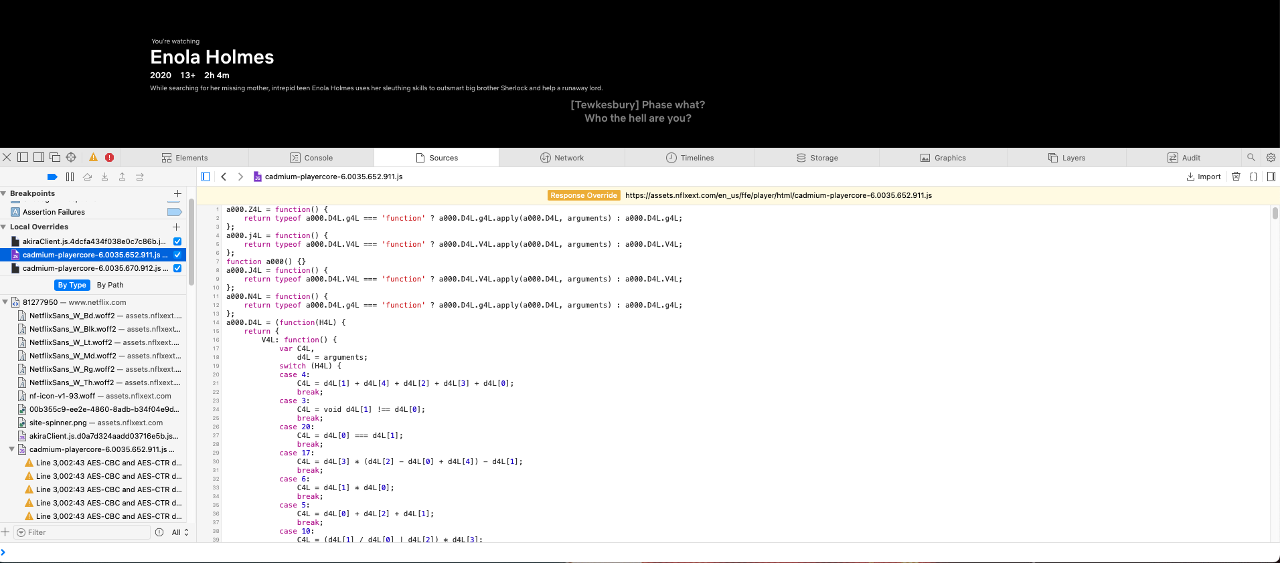1280x563 pixels.
Task: Open the Graphics tab
Action: (943, 158)
